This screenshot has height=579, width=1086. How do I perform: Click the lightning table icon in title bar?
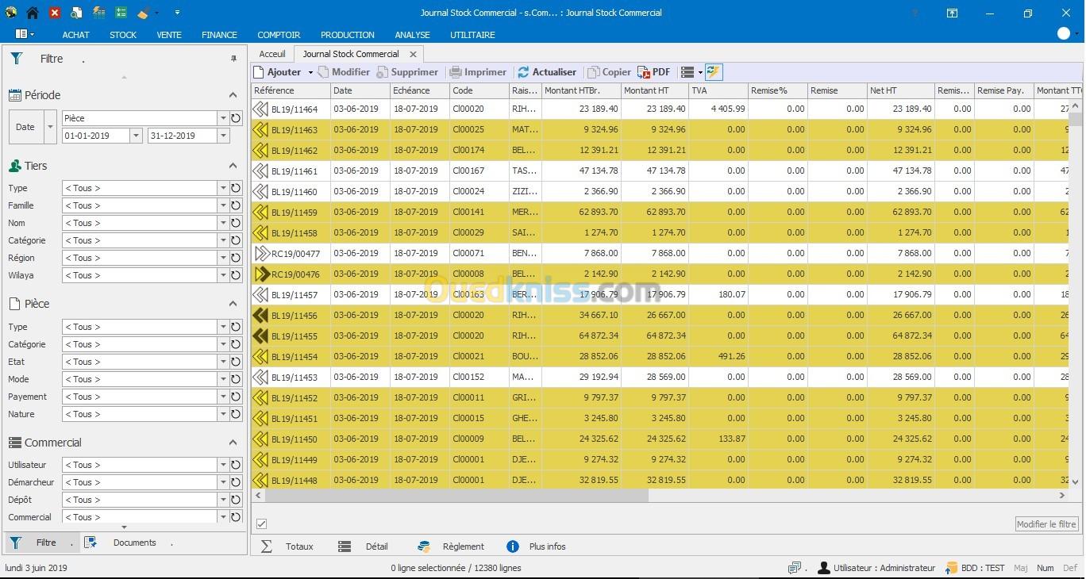[x=99, y=13]
